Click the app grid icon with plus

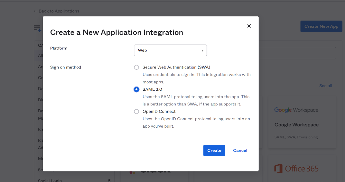(x=38, y=28)
